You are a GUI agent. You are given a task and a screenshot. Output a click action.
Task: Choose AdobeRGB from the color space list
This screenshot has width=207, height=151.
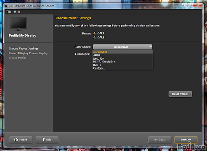click(x=123, y=52)
